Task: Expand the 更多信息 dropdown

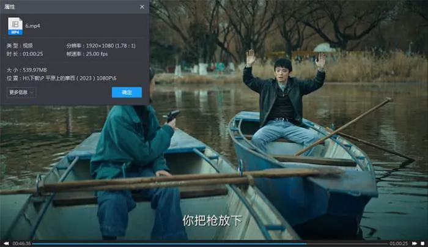Action: 21,92
